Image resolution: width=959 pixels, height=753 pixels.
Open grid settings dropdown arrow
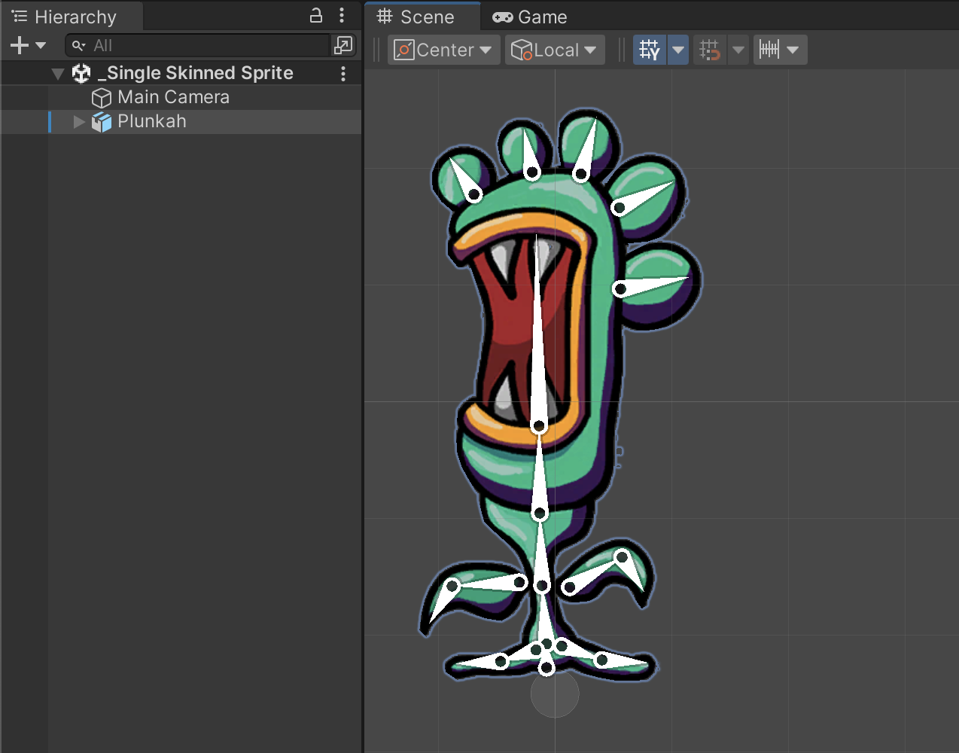[x=678, y=50]
